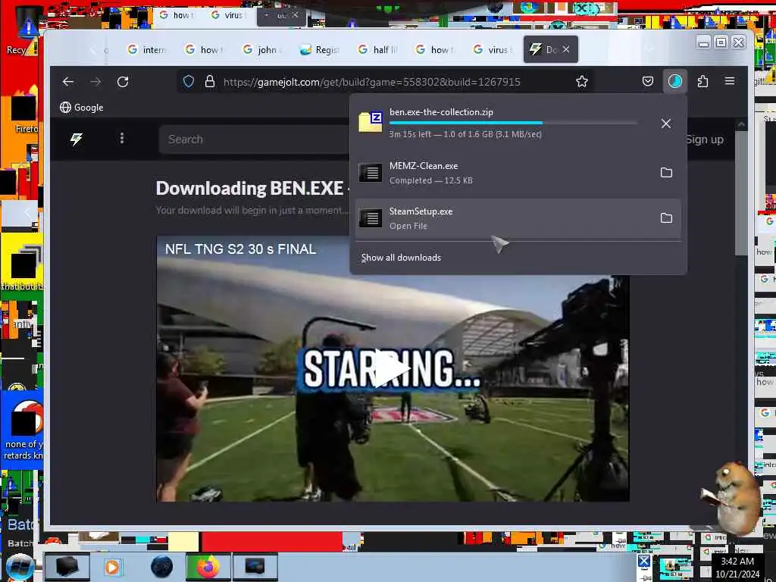
Task: Toggle the Firefox downloads panel button
Action: click(x=675, y=81)
